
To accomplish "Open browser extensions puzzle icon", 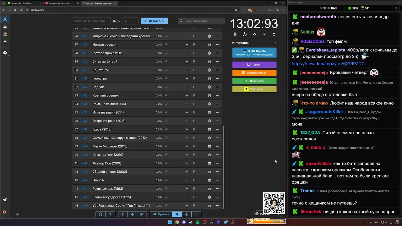I will tap(261, 10).
